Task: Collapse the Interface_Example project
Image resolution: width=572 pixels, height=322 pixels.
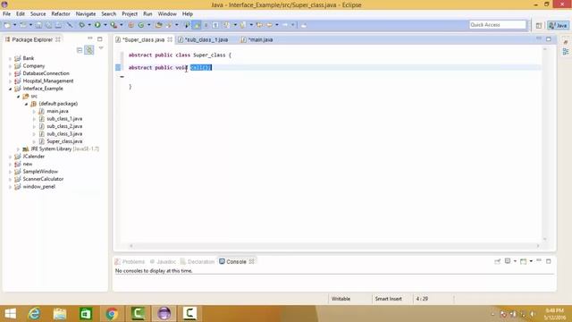Action: click(x=10, y=89)
